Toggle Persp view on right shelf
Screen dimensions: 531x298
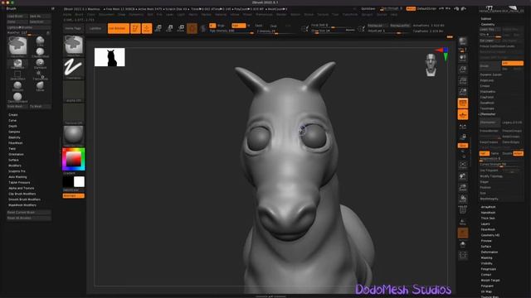[463, 103]
